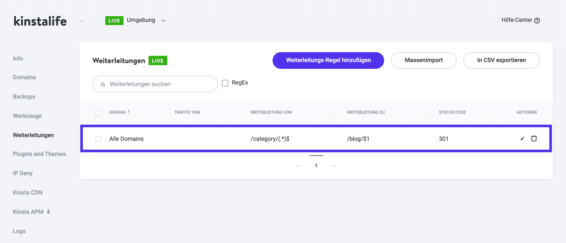Click Weiterleitungs-Regel hinzufügen button
This screenshot has height=243, width=566.
pyautogui.click(x=328, y=60)
